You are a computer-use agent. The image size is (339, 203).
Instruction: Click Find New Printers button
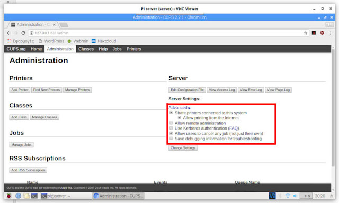point(47,90)
